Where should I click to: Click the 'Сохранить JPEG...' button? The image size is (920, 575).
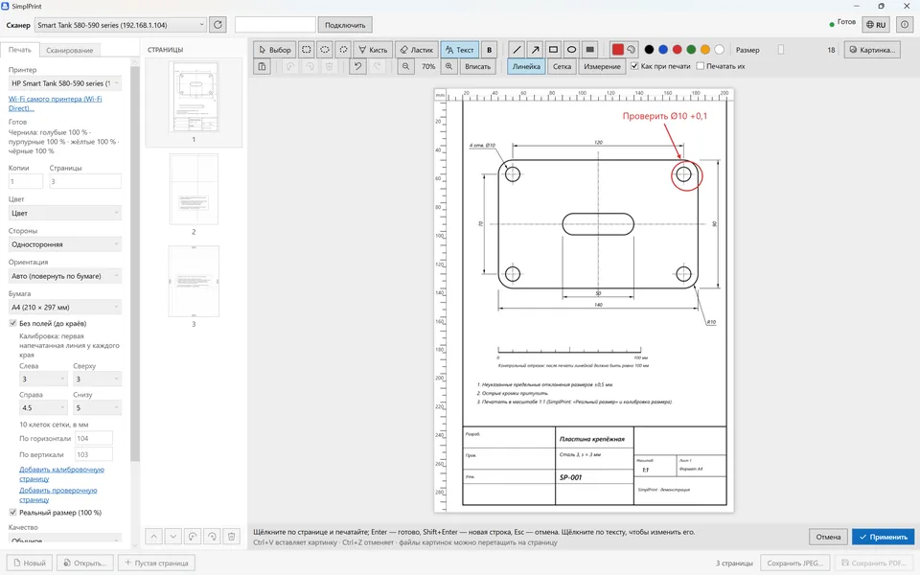(795, 563)
